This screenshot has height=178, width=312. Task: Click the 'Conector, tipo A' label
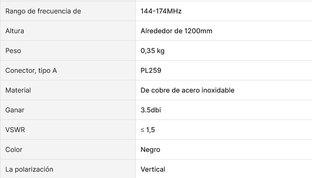(x=31, y=70)
